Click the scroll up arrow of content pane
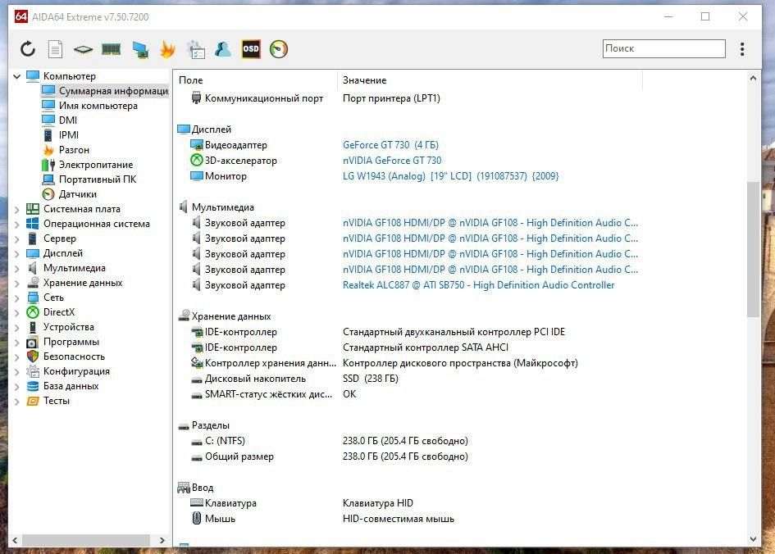The image size is (775, 554). pyautogui.click(x=753, y=78)
